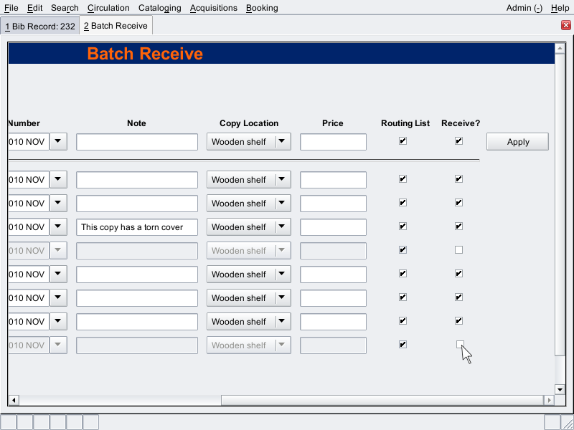This screenshot has height=430, width=574.
Task: Click the horizontal scrollbar left arrow
Action: [x=13, y=400]
